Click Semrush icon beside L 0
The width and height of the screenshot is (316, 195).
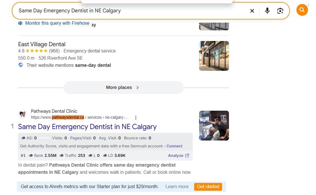90,155
